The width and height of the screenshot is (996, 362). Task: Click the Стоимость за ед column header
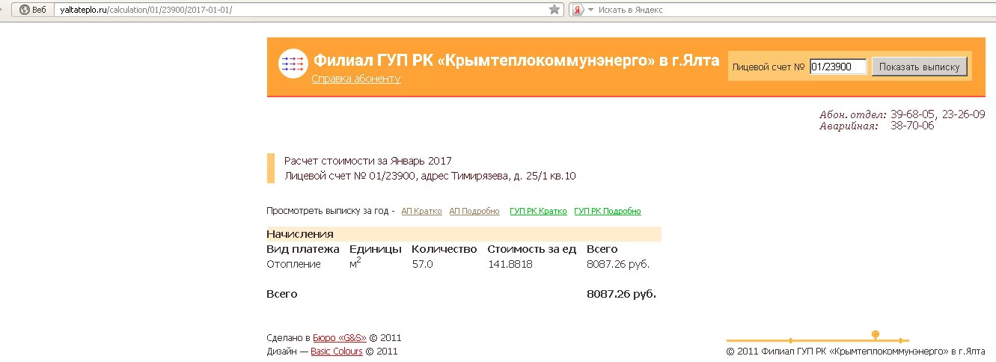(532, 249)
